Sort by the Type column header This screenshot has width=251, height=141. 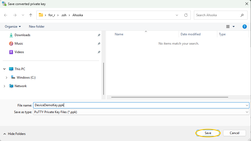click(222, 34)
